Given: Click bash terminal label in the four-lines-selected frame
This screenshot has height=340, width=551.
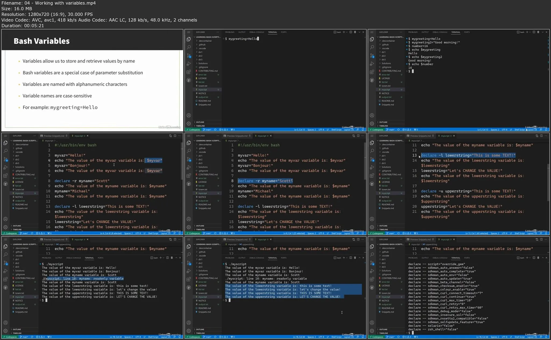Looking at the screenshot, I should 337,258.
